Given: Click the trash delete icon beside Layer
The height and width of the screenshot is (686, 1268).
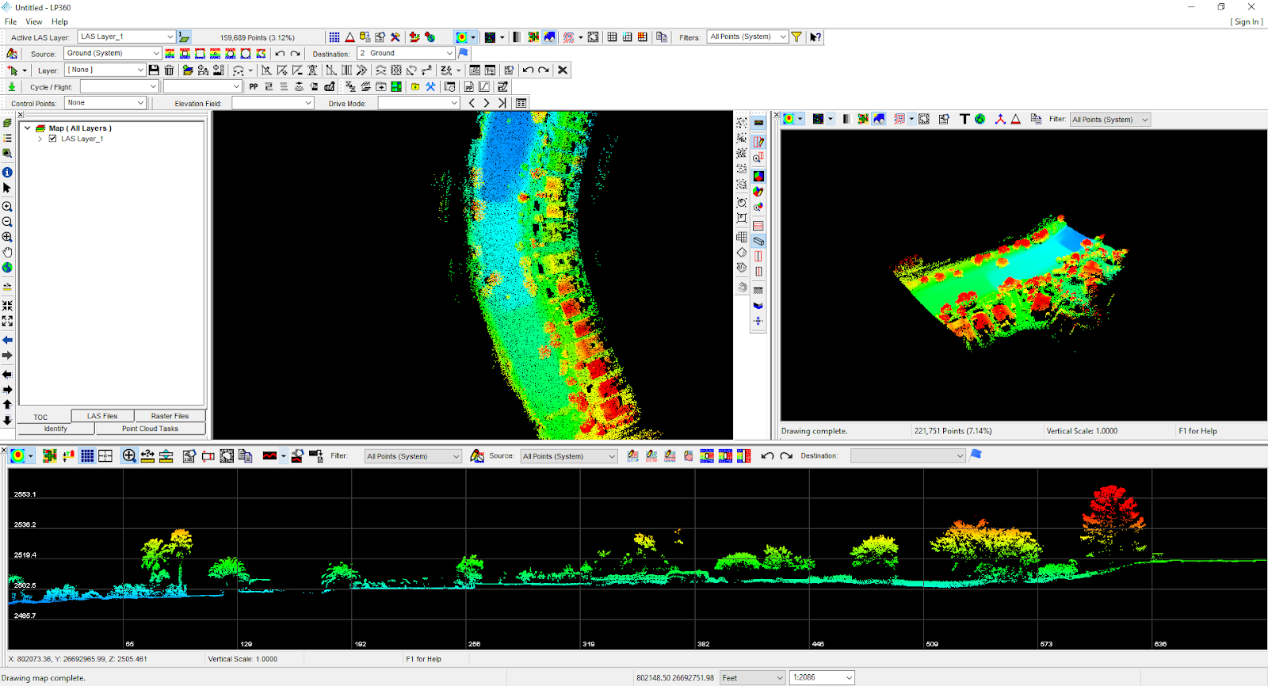Looking at the screenshot, I should coord(169,71).
